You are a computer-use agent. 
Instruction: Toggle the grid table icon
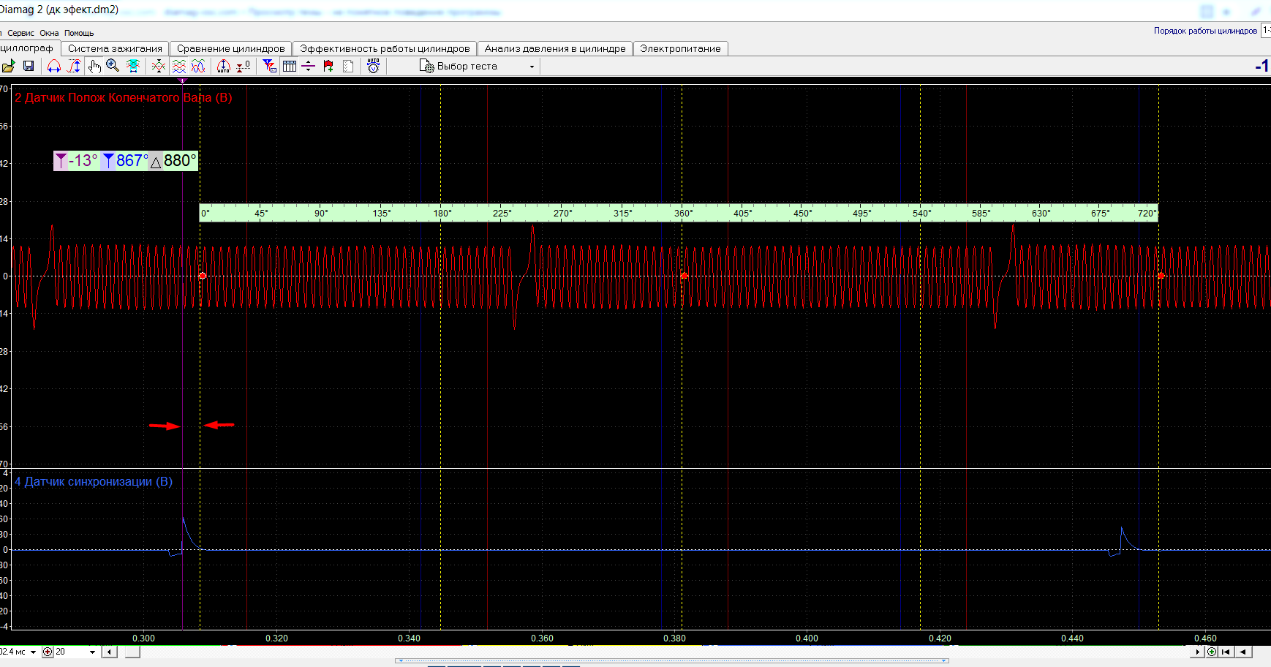pyautogui.click(x=290, y=66)
